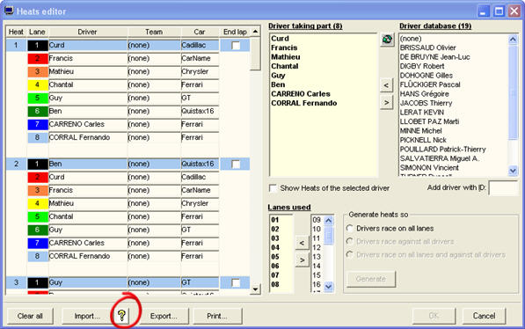Click scroll up arrow in Driver database list
Viewport: 525px width, 329px height.
(513, 40)
